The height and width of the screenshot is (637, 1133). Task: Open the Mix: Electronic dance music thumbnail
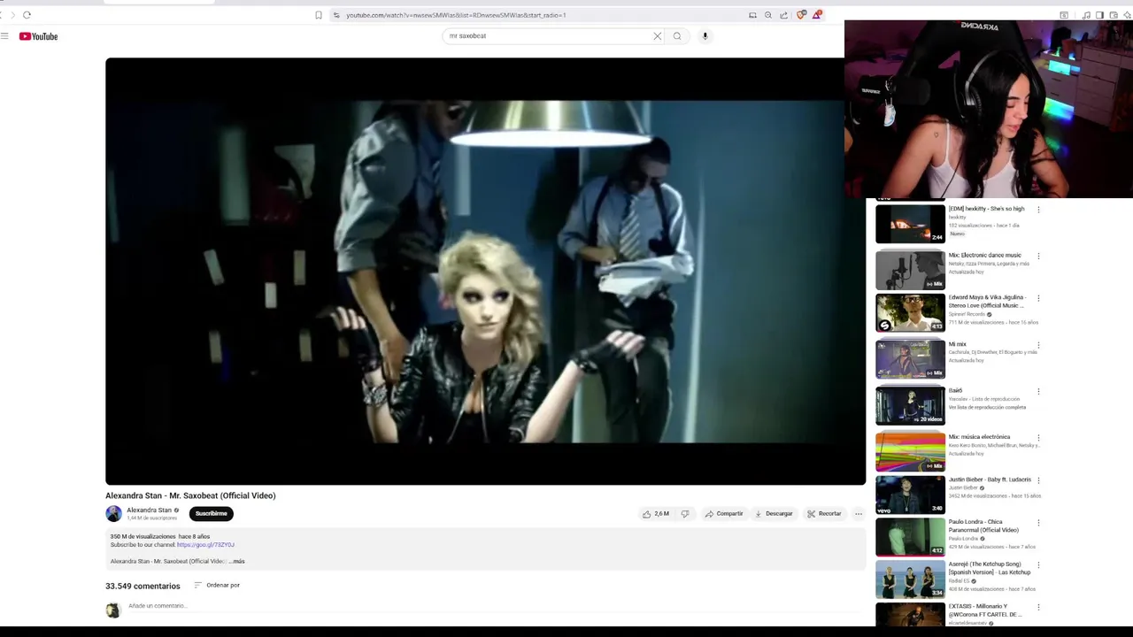(x=910, y=271)
